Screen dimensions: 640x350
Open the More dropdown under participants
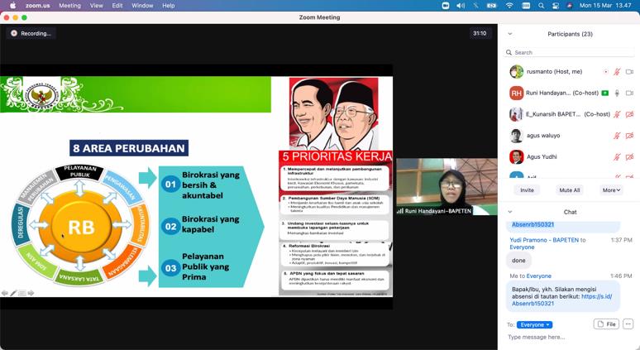611,190
